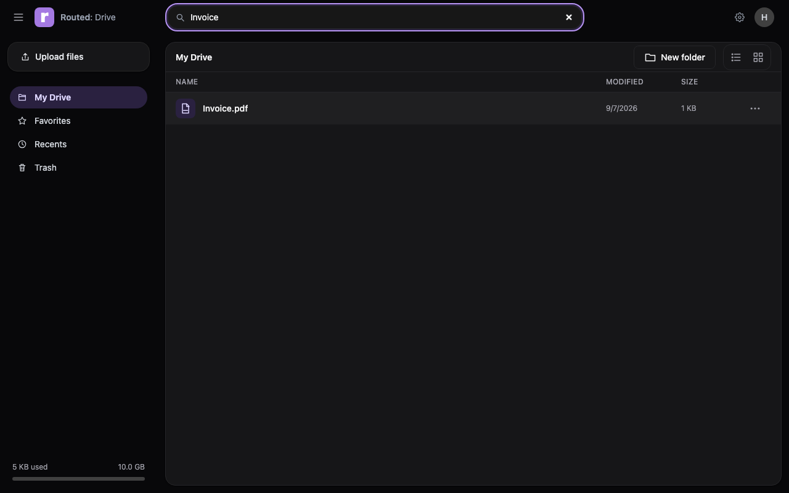Click the Routed Drive purple logo
789x493 pixels.
(44, 17)
